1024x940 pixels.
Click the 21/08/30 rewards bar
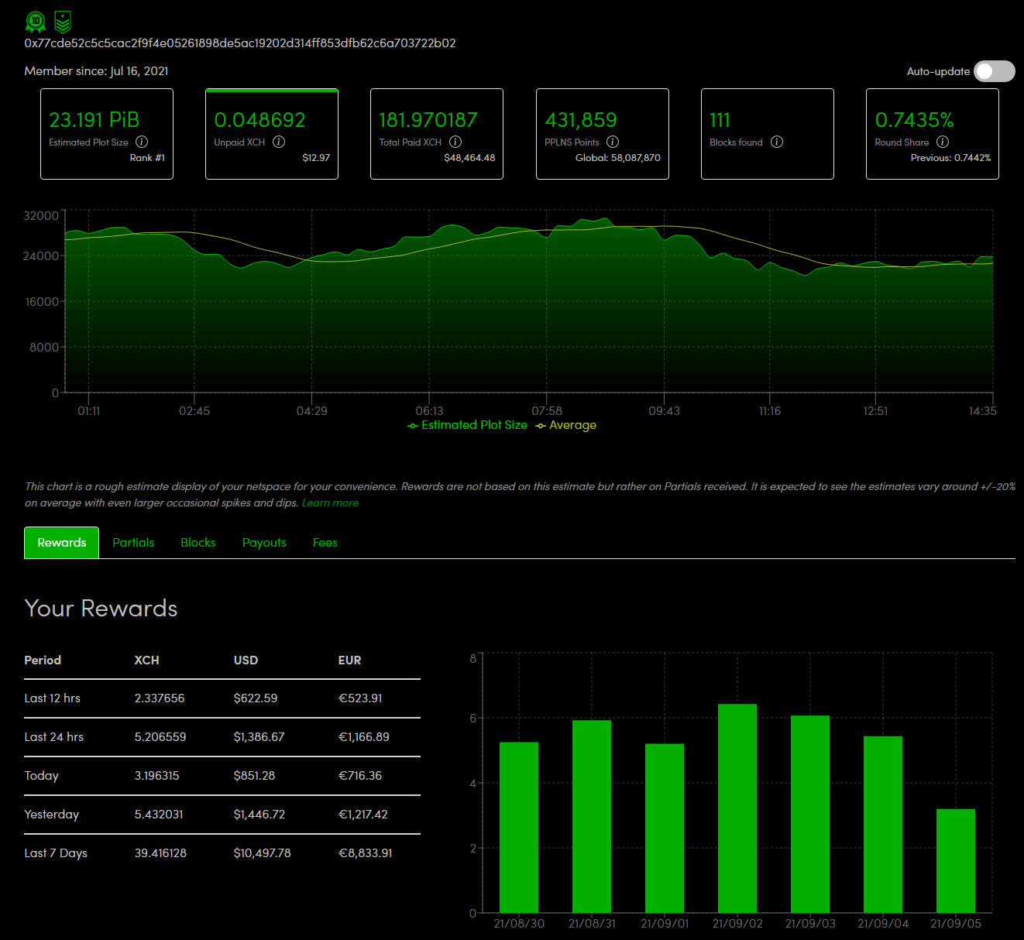pos(519,828)
